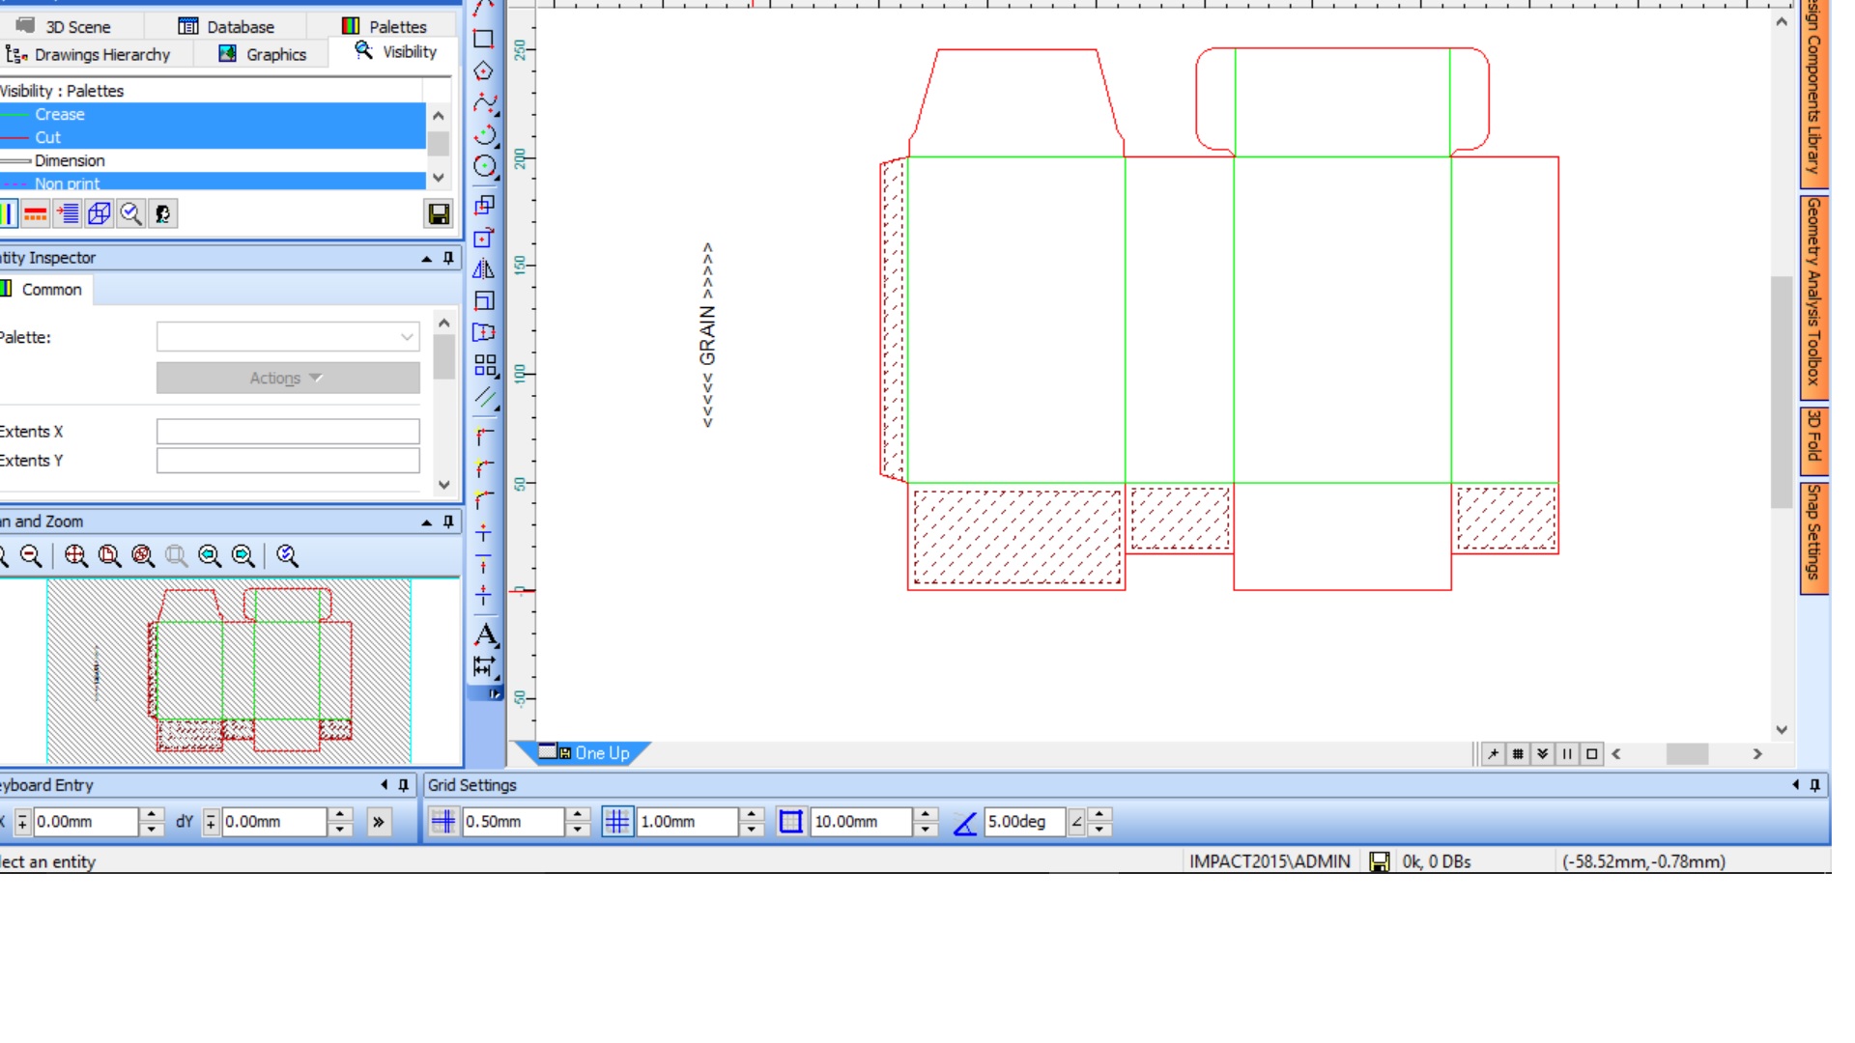Click the Extents X input field
Image resolution: width=1855 pixels, height=1043 pixels.
pyautogui.click(x=287, y=432)
